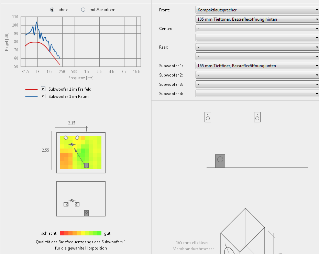The width and height of the screenshot is (319, 254).
Task: Select left diamond speaker marker on heatmap
Action: pos(66,138)
